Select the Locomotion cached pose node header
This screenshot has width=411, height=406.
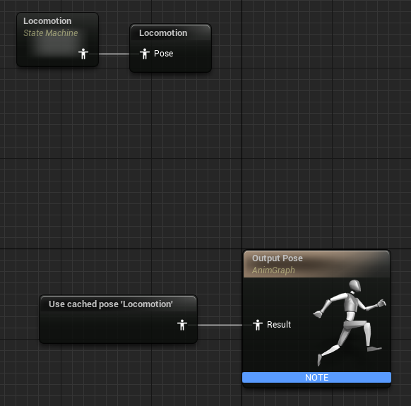(171, 32)
